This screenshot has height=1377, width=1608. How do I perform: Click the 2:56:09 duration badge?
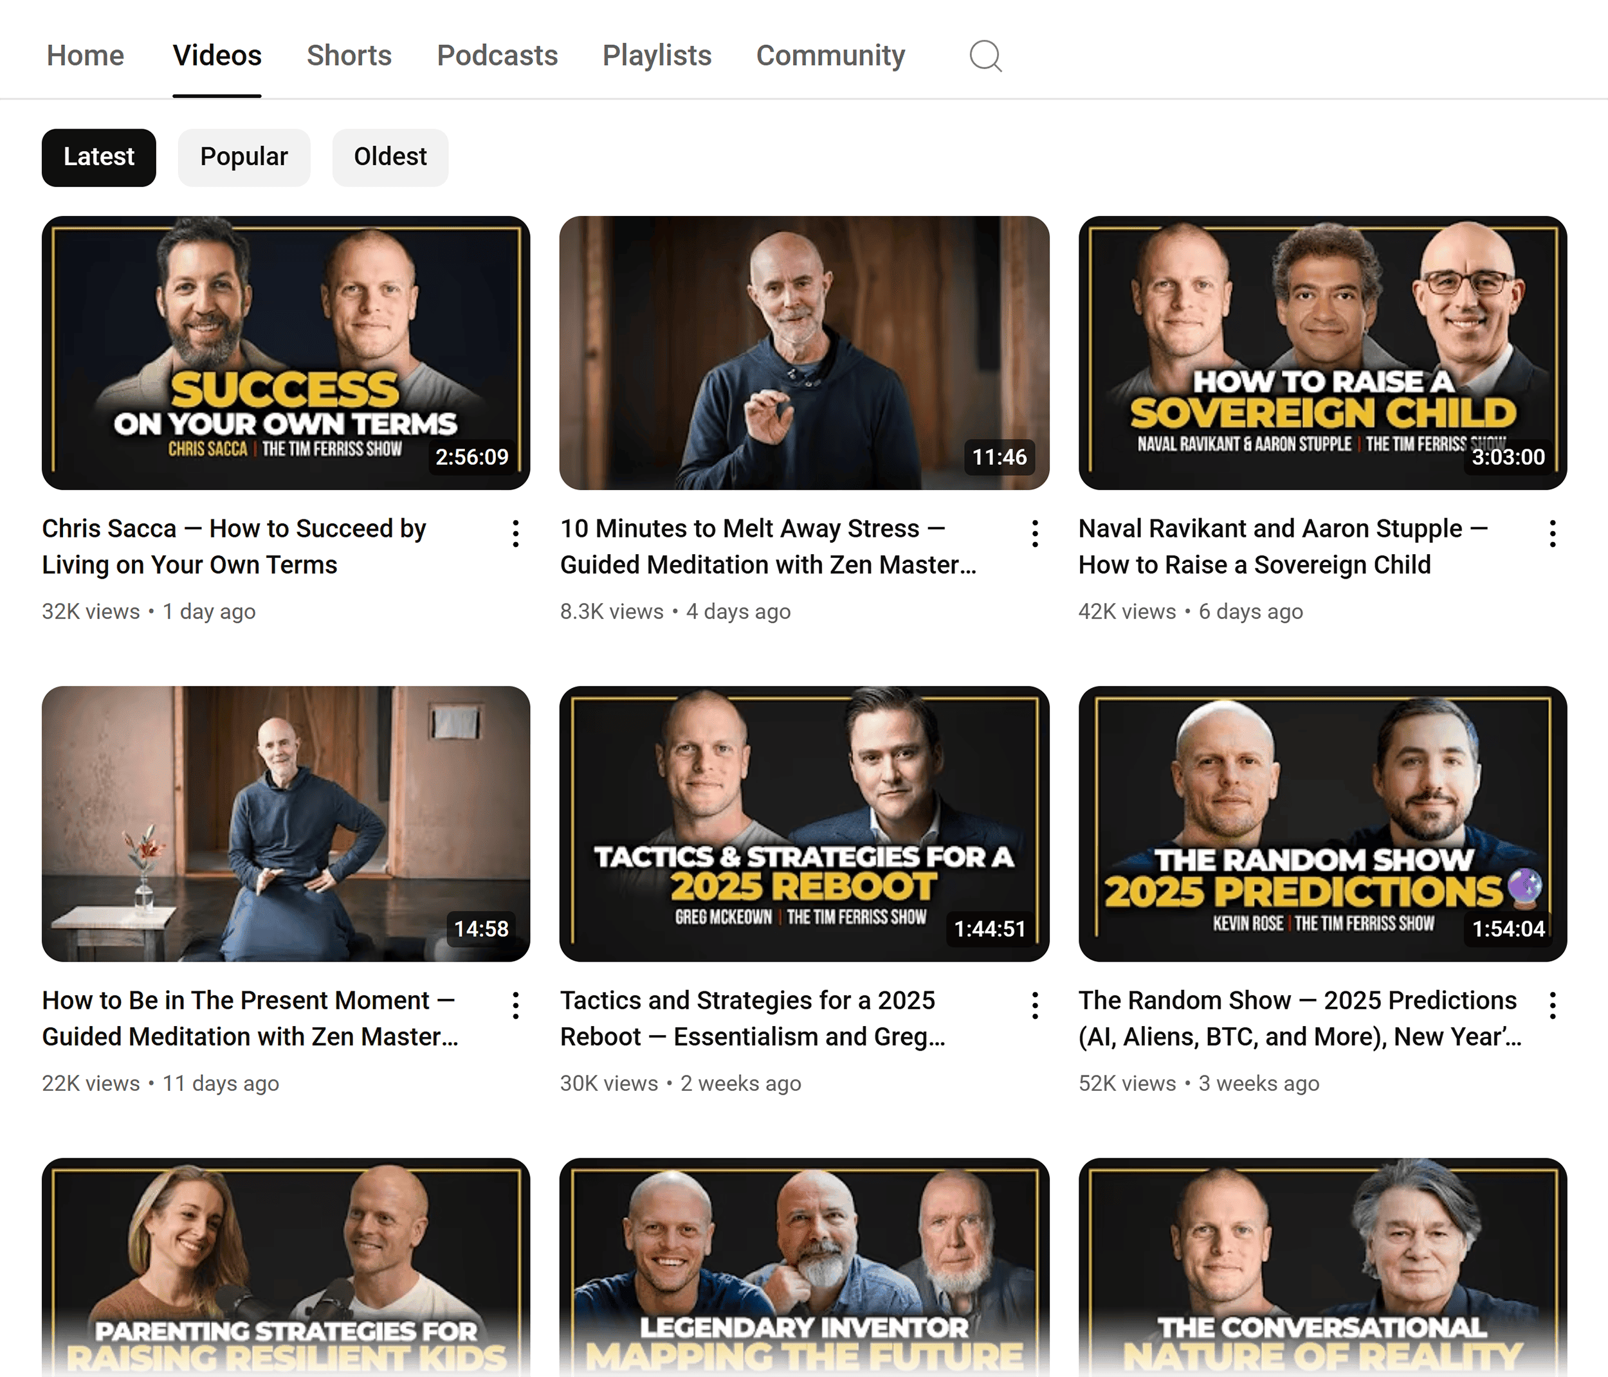tap(472, 457)
